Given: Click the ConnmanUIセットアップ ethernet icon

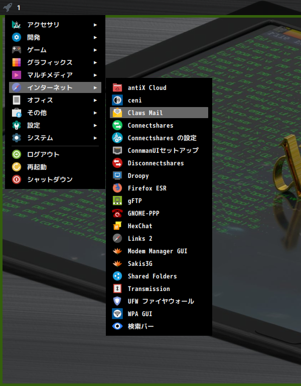Looking at the screenshot, I should tap(117, 150).
